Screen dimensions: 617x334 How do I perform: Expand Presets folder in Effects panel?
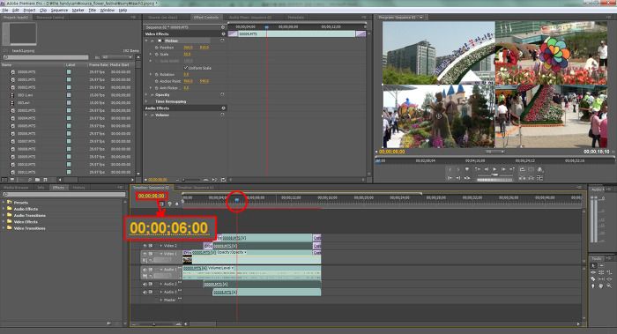pyautogui.click(x=4, y=202)
